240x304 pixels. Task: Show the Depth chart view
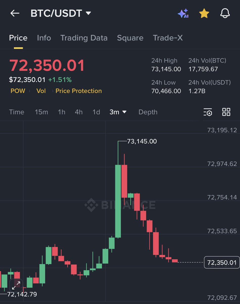(x=148, y=112)
